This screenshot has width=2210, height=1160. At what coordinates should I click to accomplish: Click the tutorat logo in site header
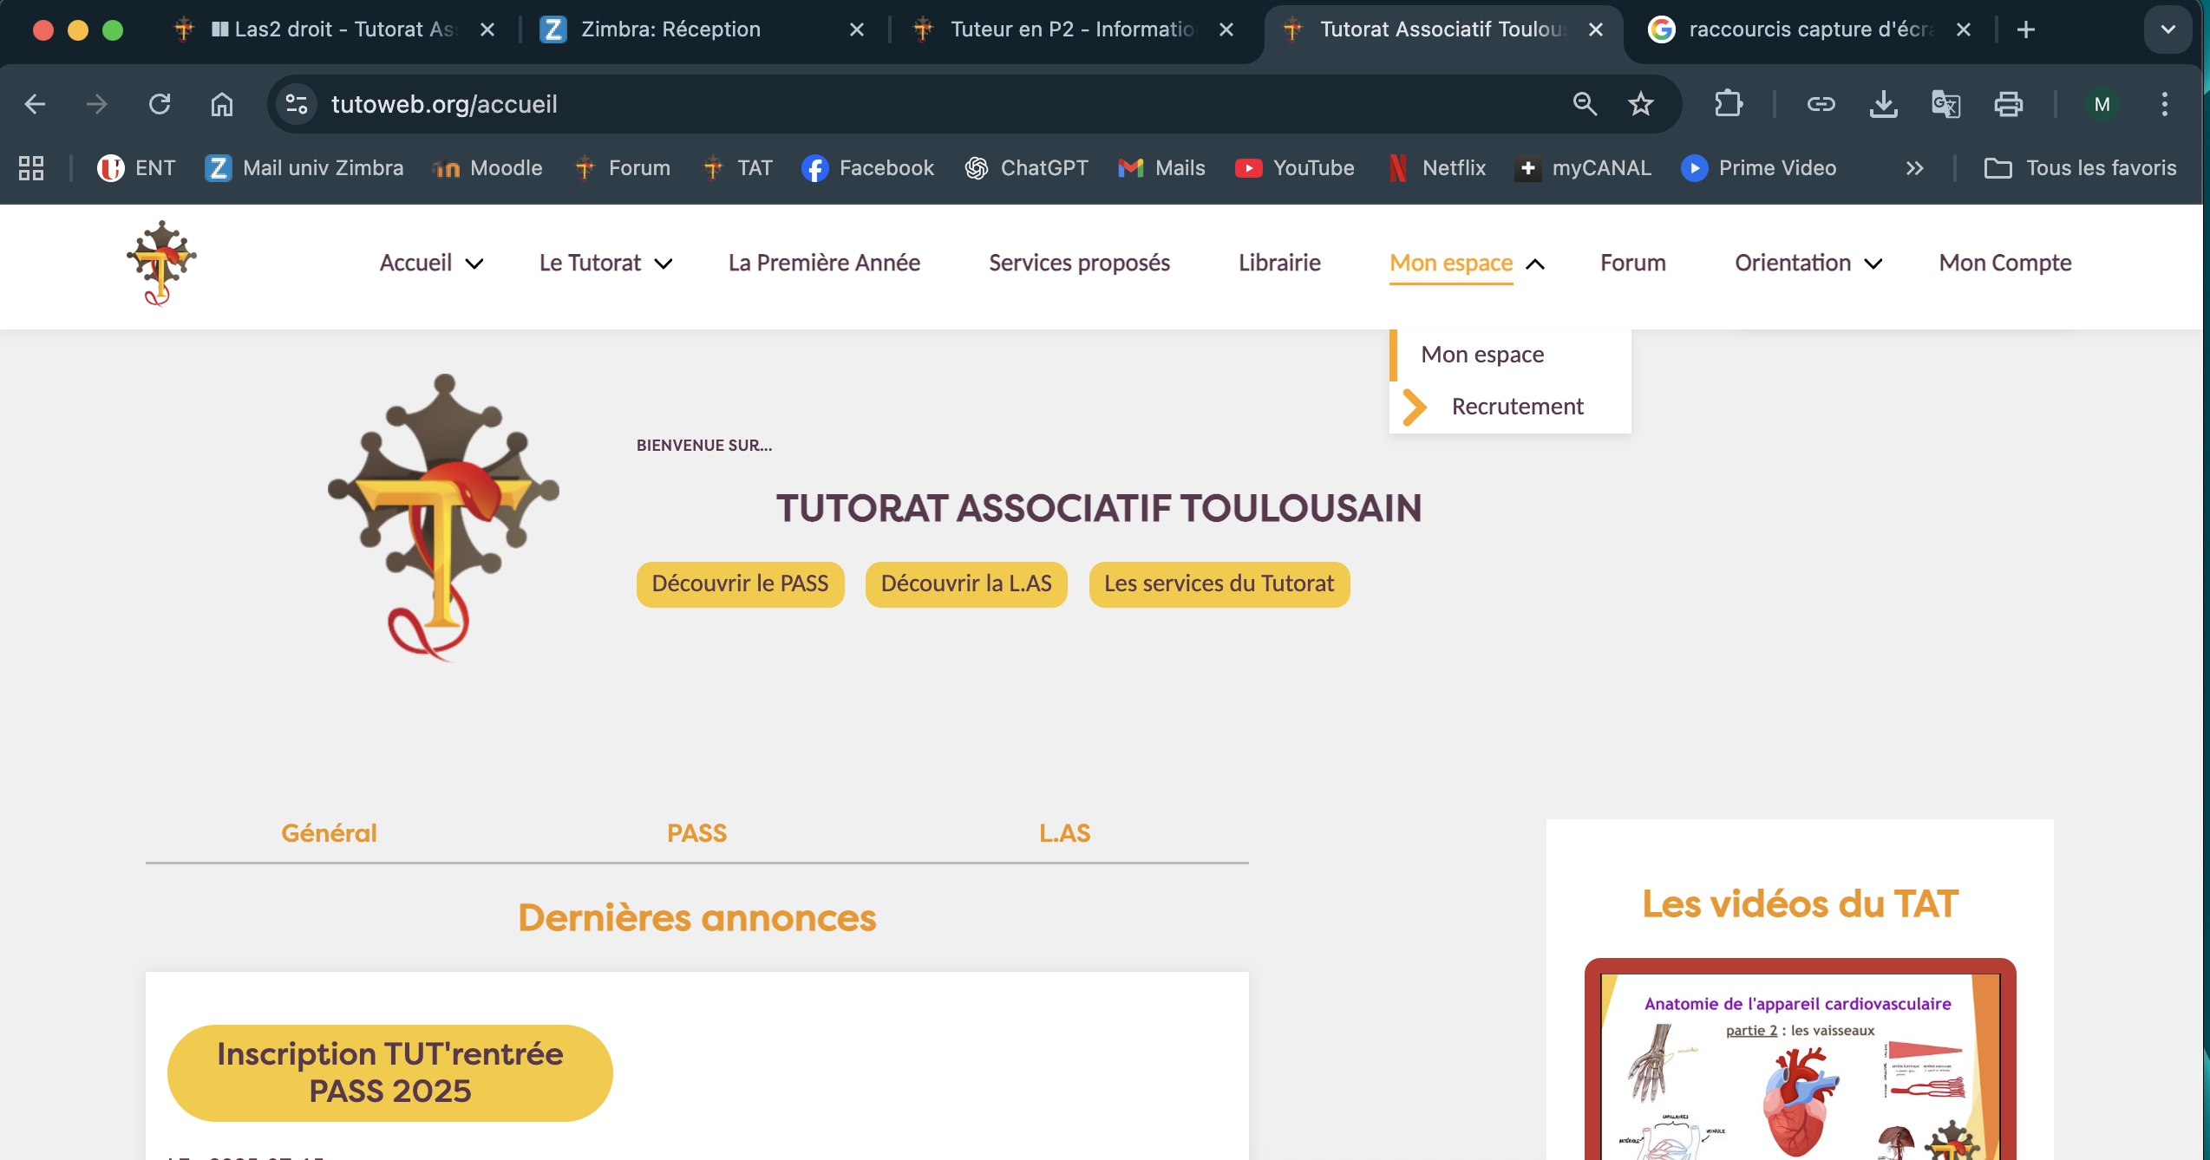pyautogui.click(x=161, y=263)
